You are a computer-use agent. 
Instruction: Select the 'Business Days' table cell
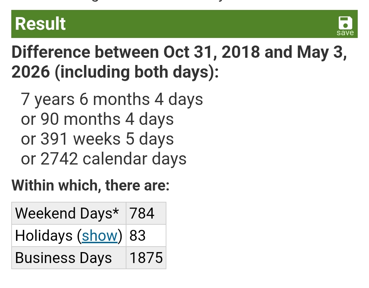(69, 258)
